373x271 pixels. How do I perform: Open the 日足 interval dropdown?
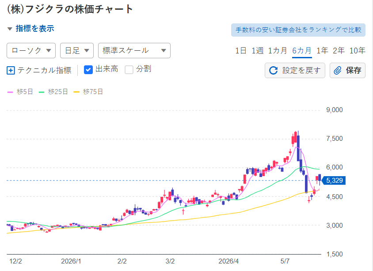click(77, 50)
